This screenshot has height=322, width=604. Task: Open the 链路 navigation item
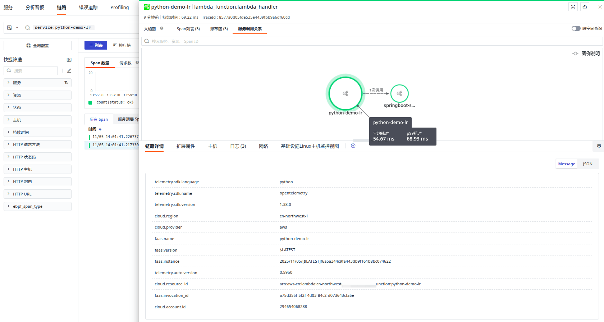(61, 8)
